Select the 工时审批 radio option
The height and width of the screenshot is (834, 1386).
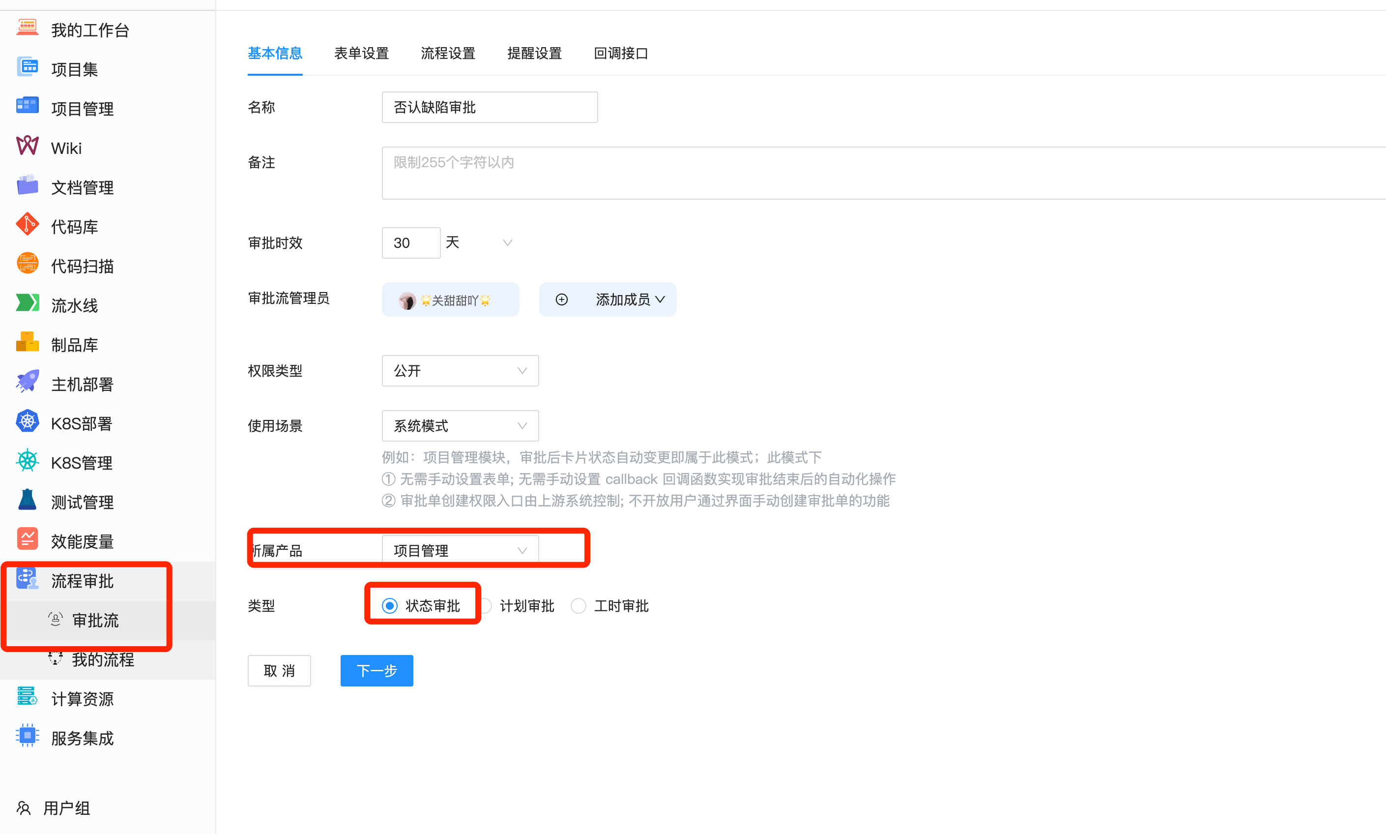[578, 606]
